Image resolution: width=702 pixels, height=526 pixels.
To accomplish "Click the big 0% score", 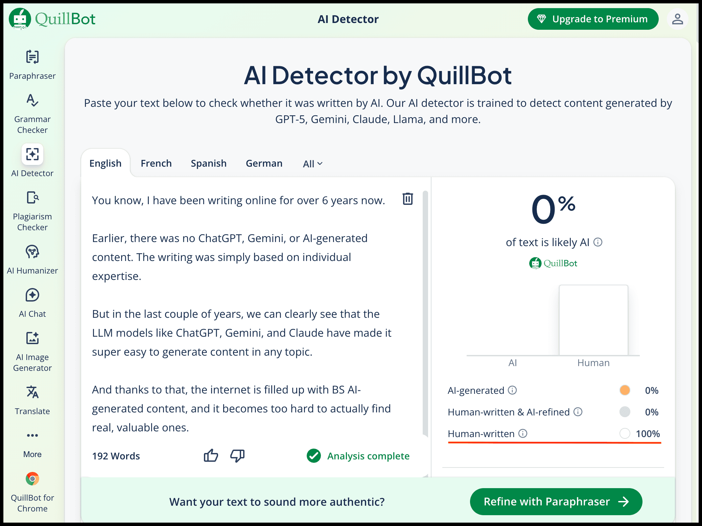I will coord(553,210).
